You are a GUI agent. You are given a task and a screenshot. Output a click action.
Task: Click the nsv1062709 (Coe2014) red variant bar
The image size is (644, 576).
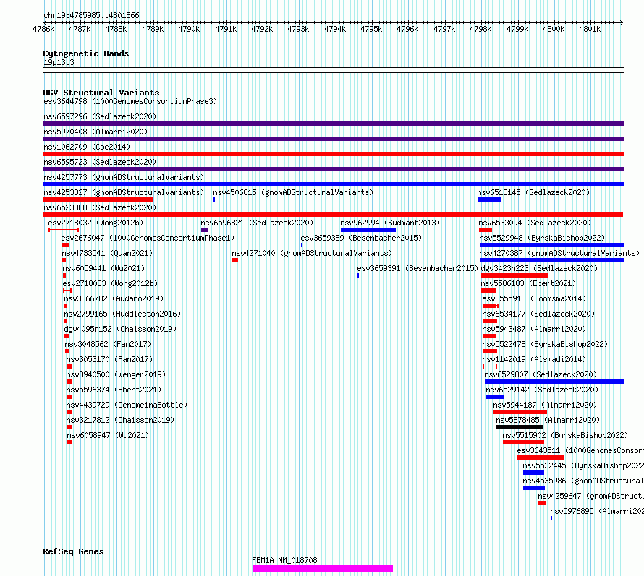click(x=333, y=154)
